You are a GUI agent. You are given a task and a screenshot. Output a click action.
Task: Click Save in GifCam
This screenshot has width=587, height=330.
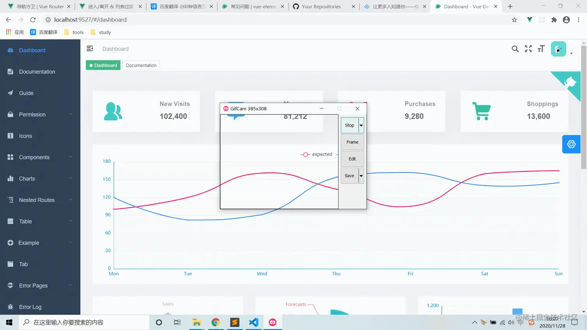pyautogui.click(x=349, y=176)
